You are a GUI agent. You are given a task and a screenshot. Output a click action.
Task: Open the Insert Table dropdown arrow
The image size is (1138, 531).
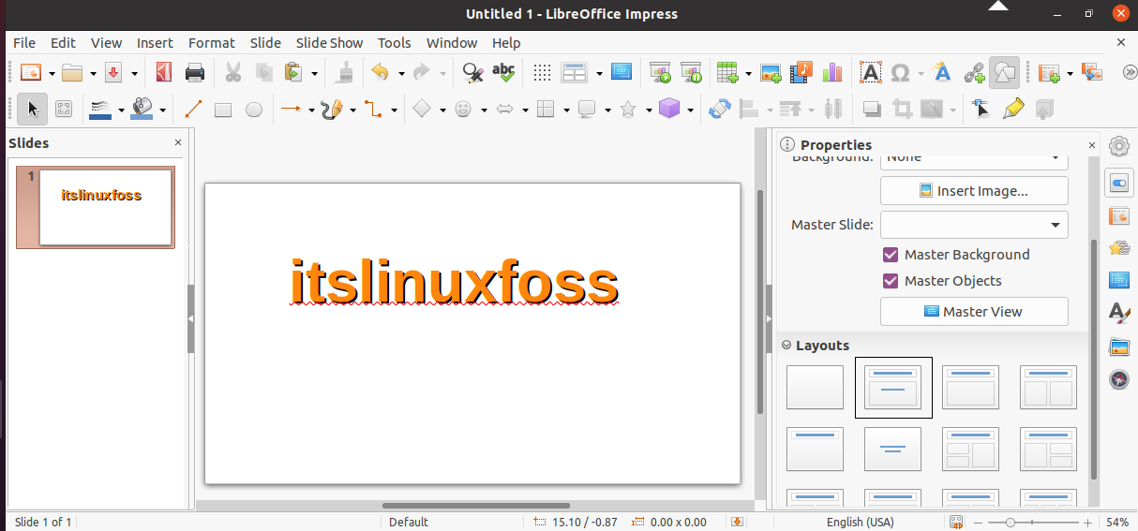748,73
